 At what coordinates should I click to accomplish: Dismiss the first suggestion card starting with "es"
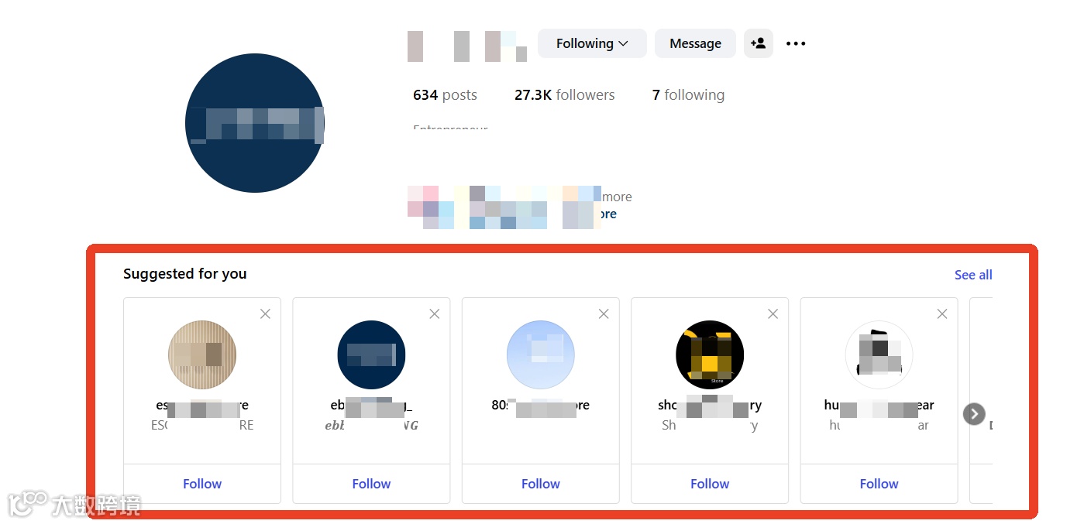[265, 313]
